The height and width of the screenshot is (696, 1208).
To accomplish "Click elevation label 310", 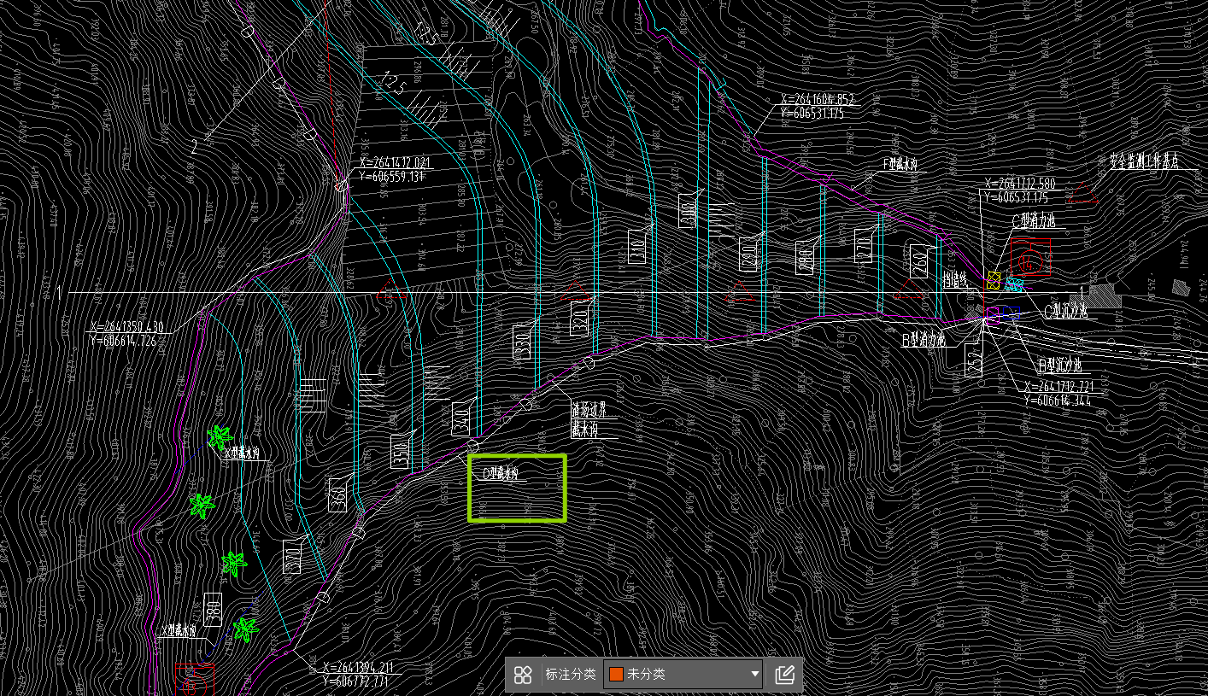I will point(637,246).
